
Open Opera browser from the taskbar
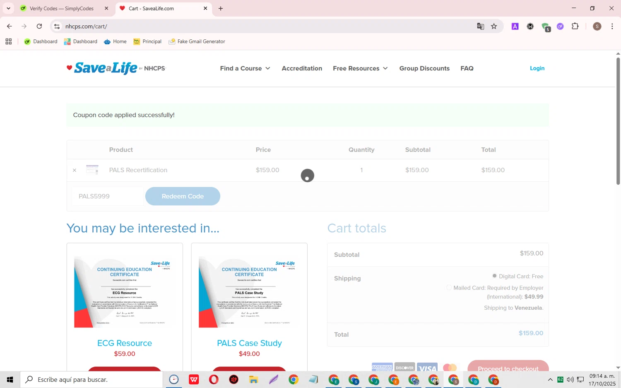pos(214,379)
